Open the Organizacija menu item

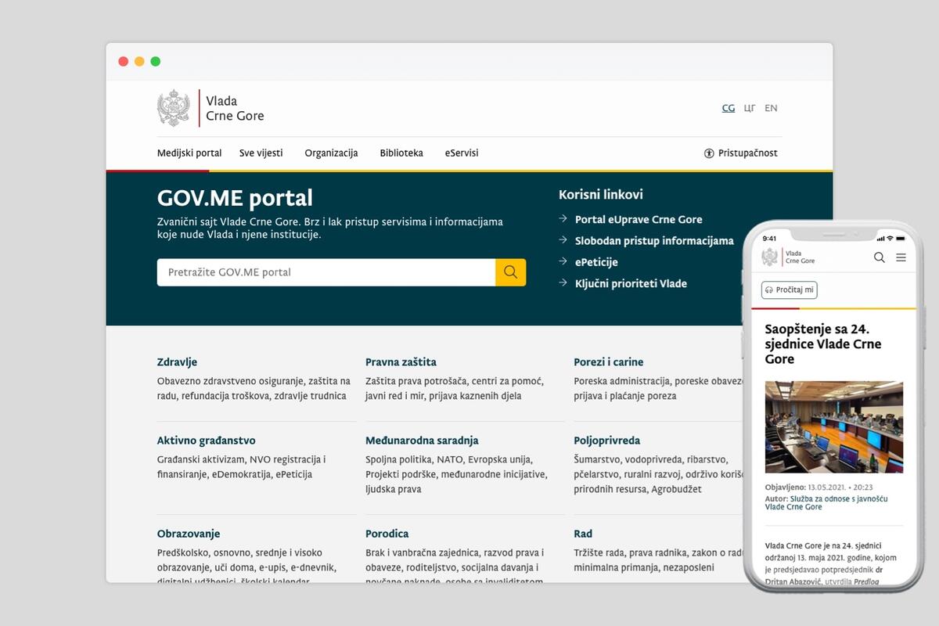331,153
